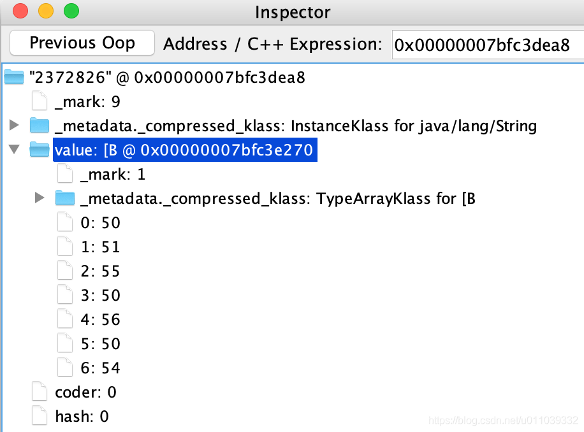Click the _mark: 9 file icon

40,101
